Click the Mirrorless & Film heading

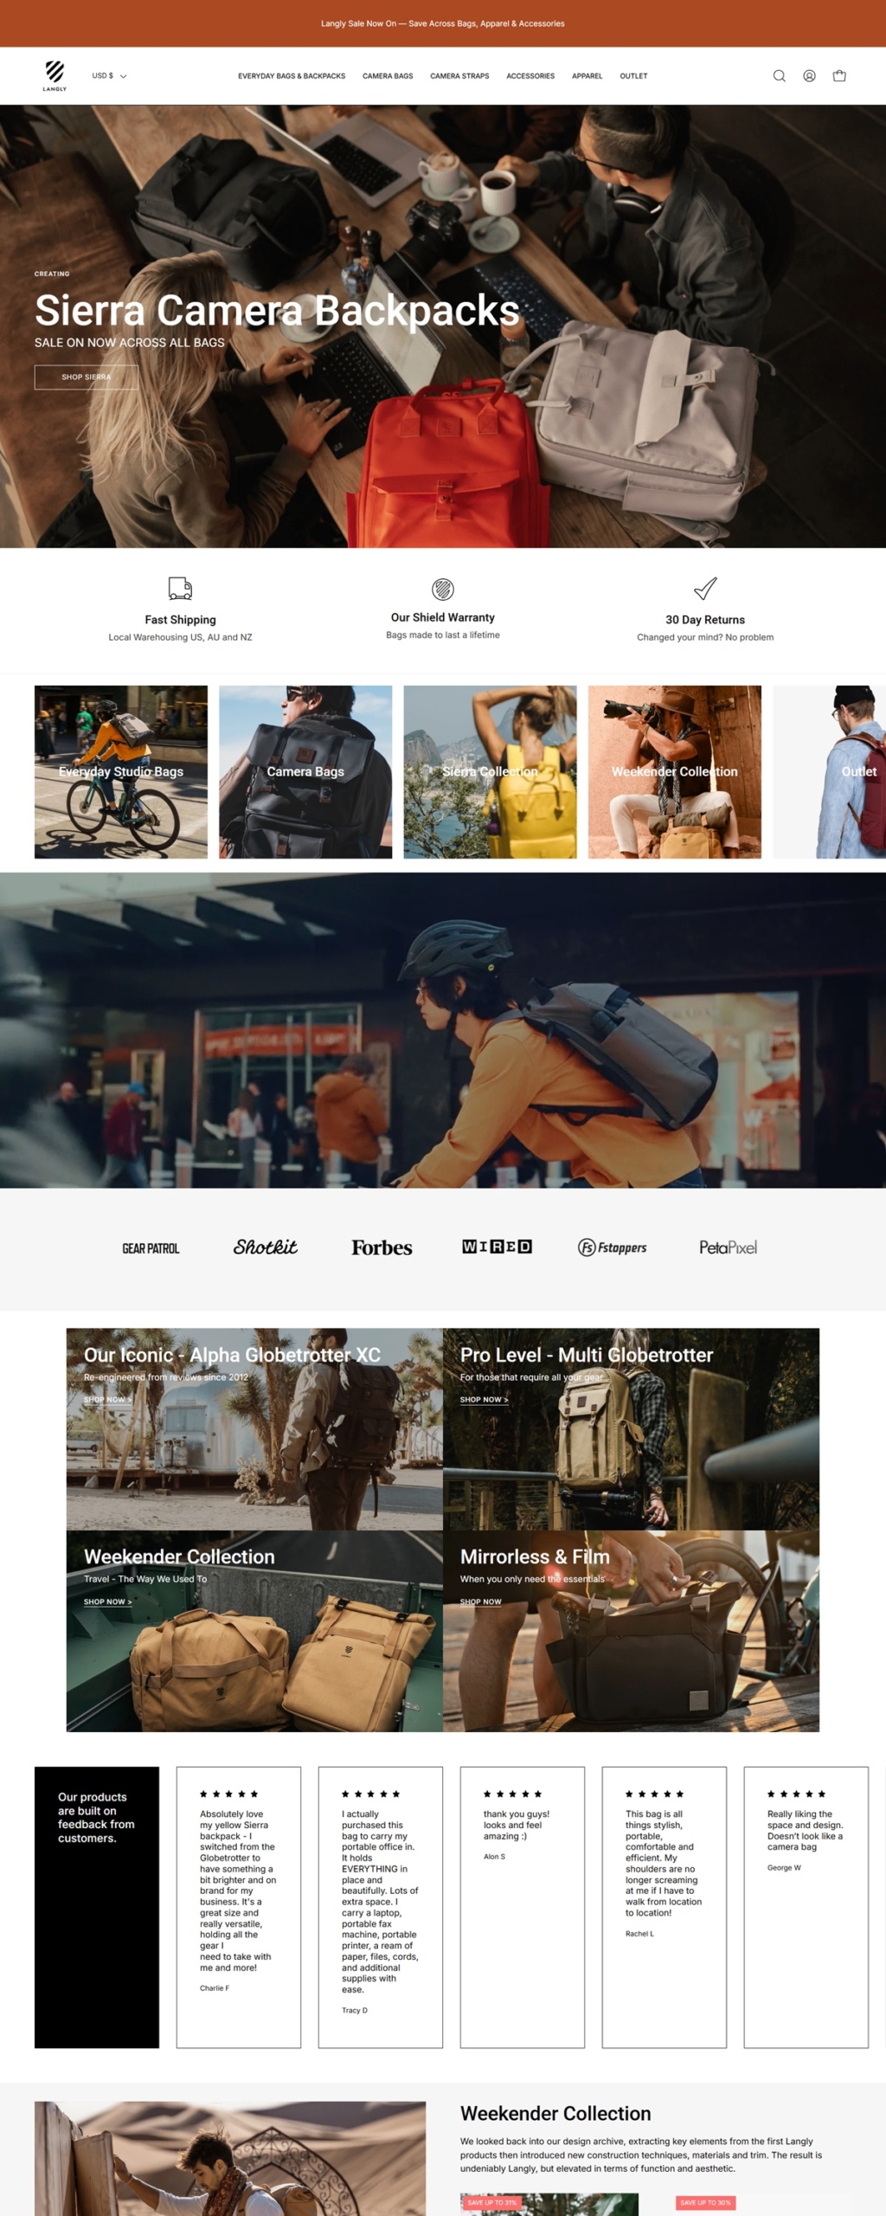point(535,1556)
